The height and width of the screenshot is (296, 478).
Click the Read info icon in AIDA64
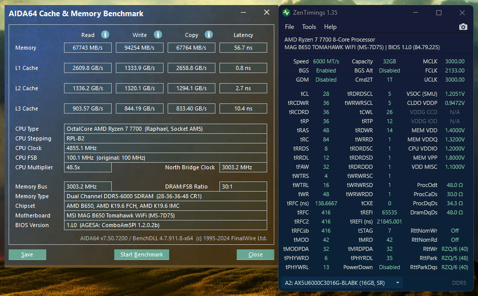click(x=105, y=34)
